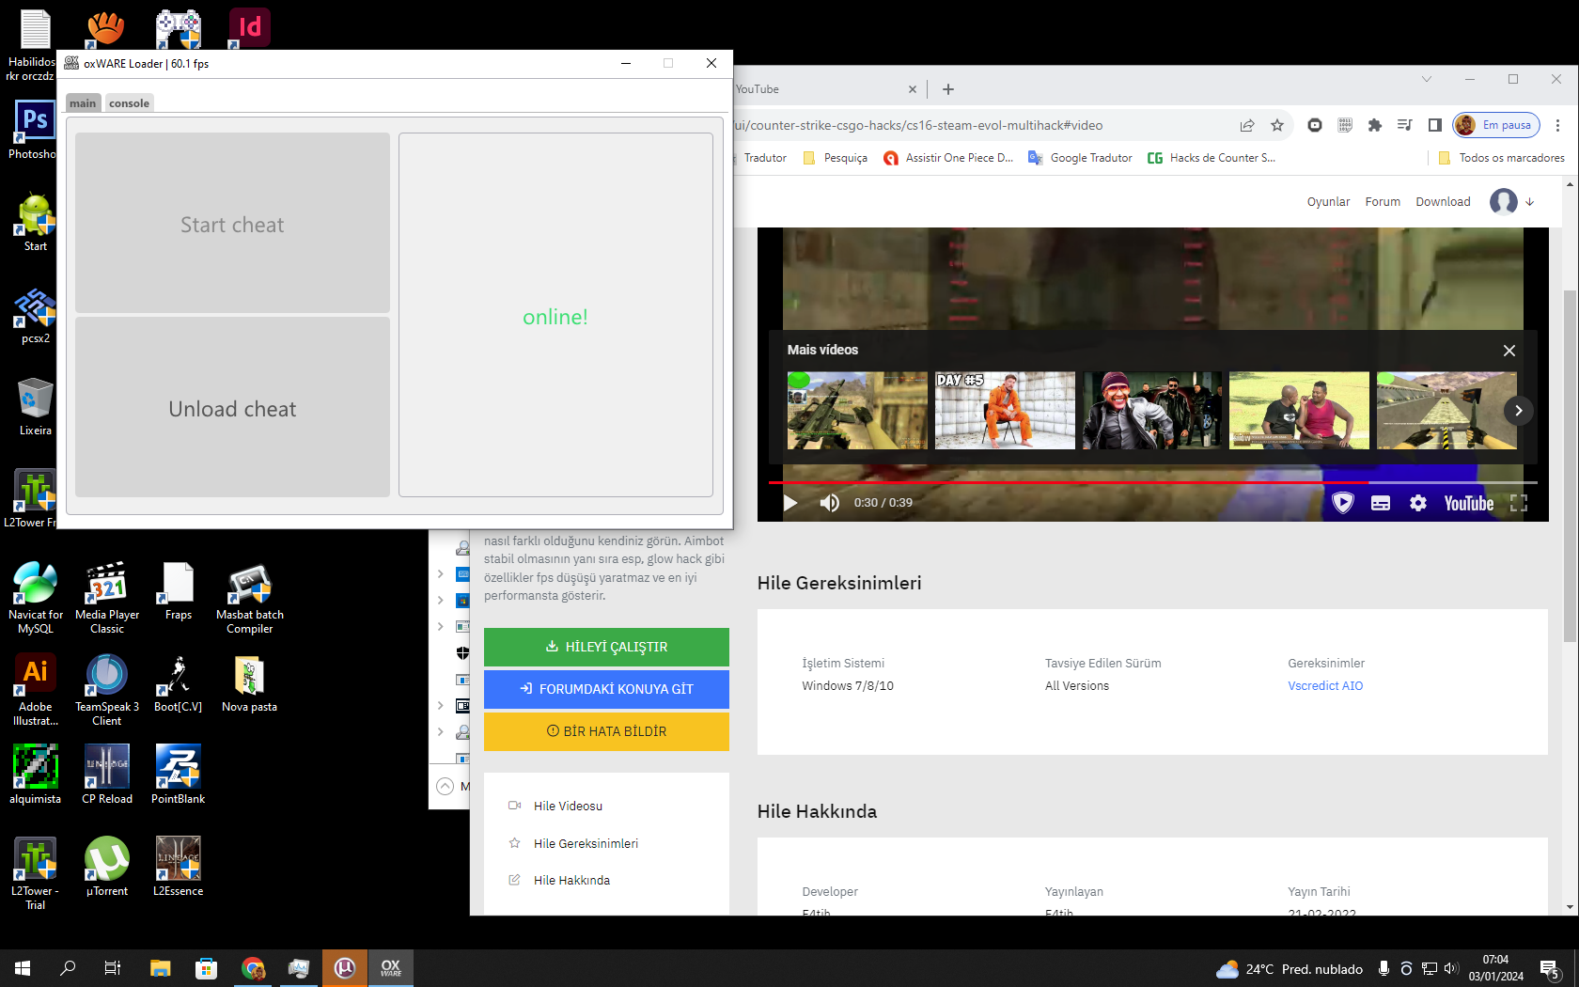Open YouTube player settings gear

tap(1418, 503)
